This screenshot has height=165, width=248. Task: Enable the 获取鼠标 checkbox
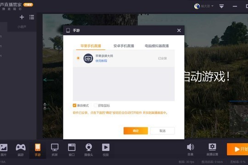[96, 105]
